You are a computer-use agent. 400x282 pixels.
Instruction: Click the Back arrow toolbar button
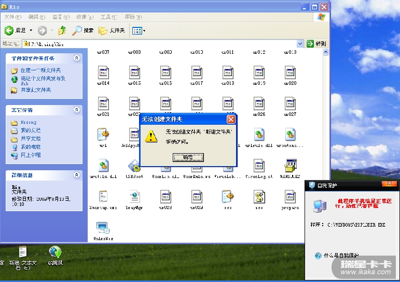(x=9, y=31)
